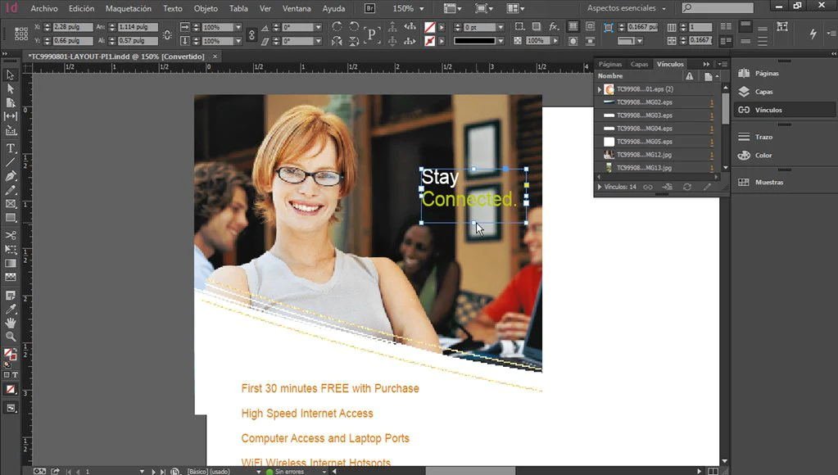Toggle constrain proportions for scale percentages

click(x=251, y=34)
